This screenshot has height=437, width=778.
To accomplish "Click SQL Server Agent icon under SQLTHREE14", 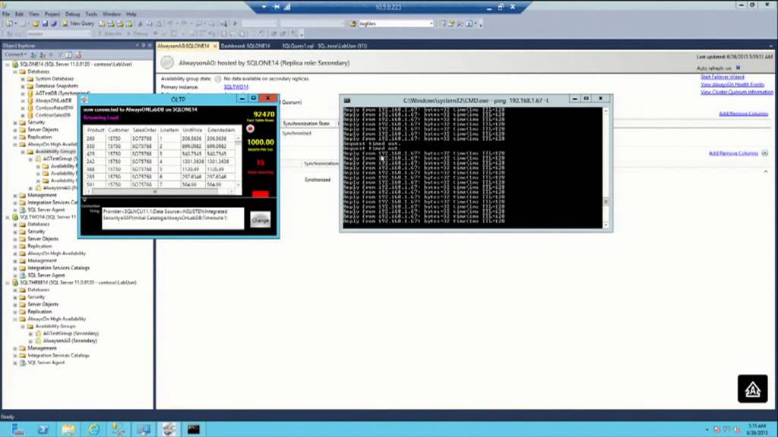I will point(23,363).
